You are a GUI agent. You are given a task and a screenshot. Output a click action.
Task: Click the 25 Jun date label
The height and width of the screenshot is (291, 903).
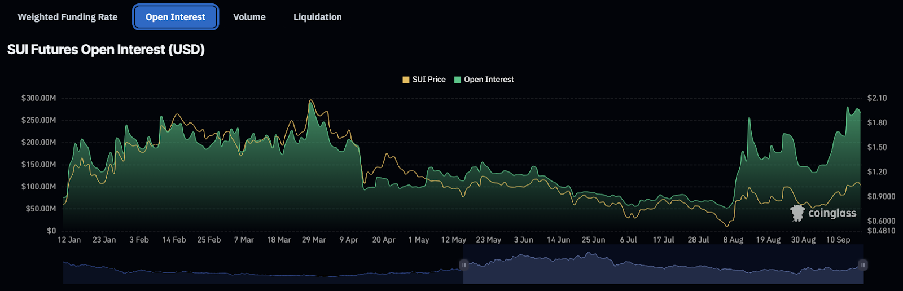coord(593,240)
